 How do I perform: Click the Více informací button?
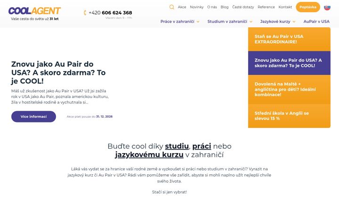click(x=33, y=117)
